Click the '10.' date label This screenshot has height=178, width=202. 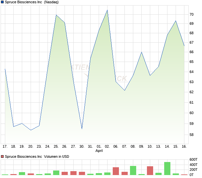150,147
